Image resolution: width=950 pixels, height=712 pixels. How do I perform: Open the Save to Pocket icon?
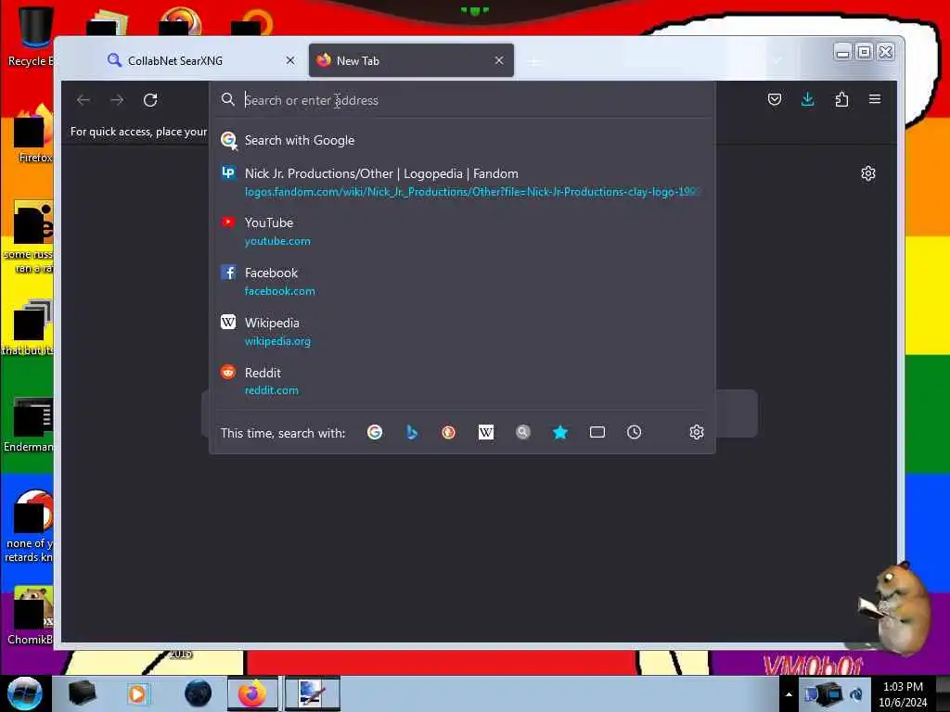pyautogui.click(x=775, y=99)
